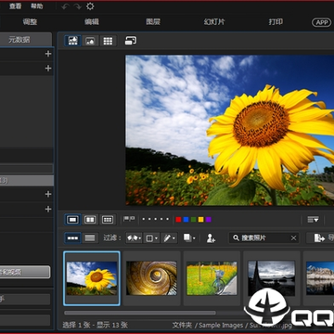Image resolution: width=334 pixels, height=334 pixels.
Task: Click the export icon button
Action: [320, 238]
